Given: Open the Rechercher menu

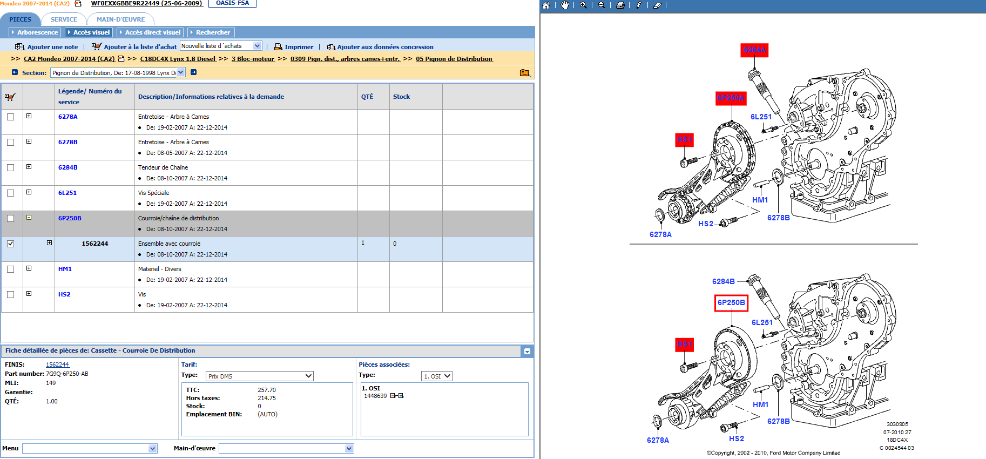Looking at the screenshot, I should point(211,32).
